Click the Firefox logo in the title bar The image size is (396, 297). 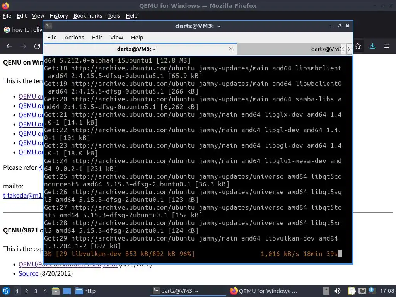click(5, 5)
